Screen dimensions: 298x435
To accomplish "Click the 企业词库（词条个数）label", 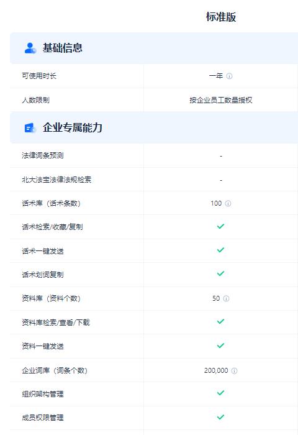I will tap(55, 370).
